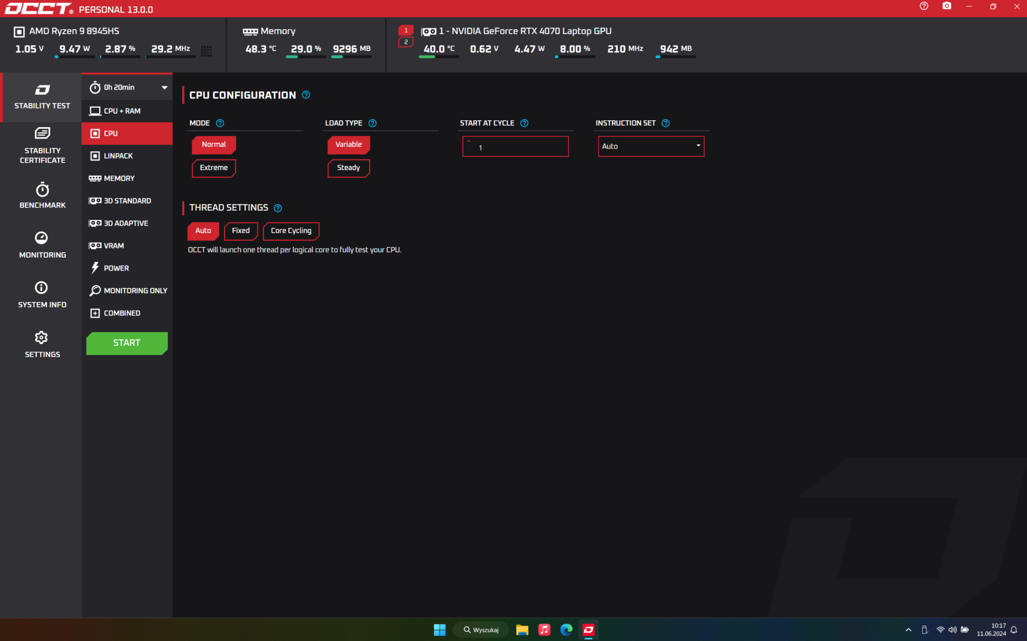Viewport: 1027px width, 641px height.
Task: Select the 3D Standard test
Action: point(127,201)
